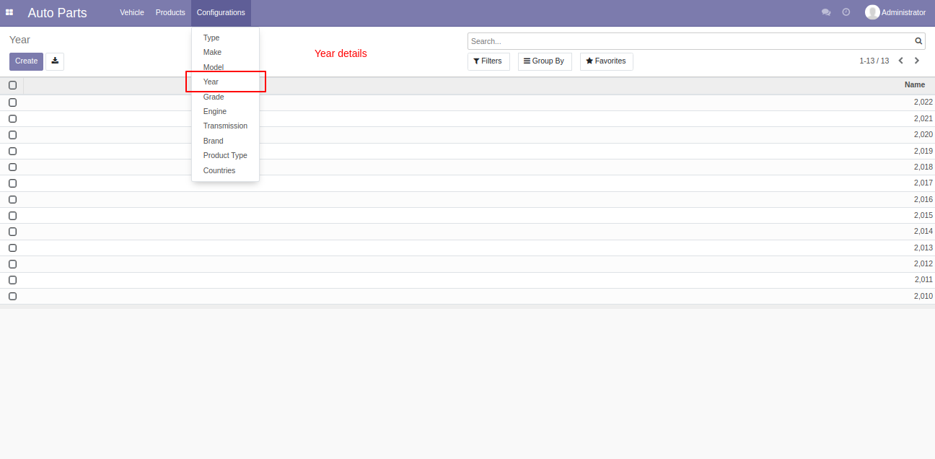The height and width of the screenshot is (459, 935).
Task: Check the box for year 2,022
Action: click(12, 102)
